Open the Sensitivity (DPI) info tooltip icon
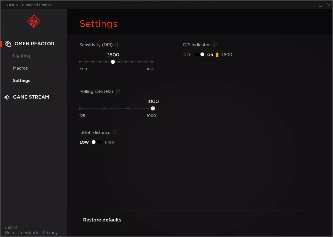Viewport: 333px width, 237px height. [x=117, y=45]
